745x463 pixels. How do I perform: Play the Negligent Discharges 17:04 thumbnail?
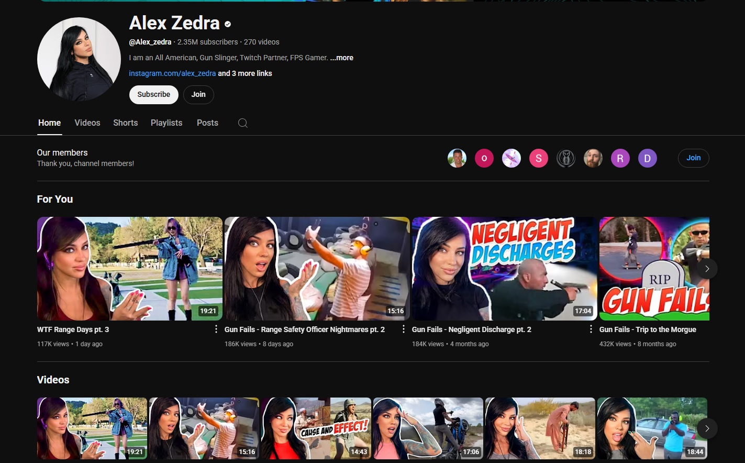tap(505, 269)
